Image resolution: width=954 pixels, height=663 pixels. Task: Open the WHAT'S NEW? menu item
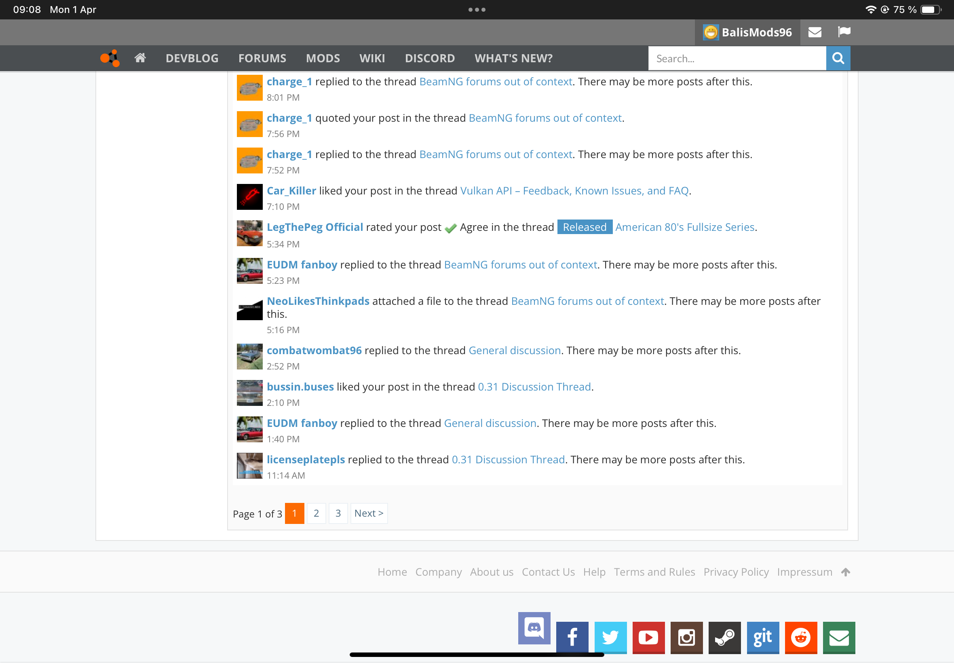[513, 58]
